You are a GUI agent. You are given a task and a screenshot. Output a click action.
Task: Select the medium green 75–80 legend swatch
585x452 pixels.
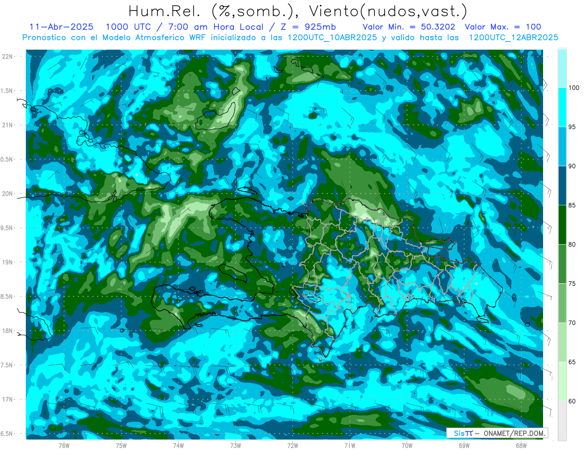(562, 264)
